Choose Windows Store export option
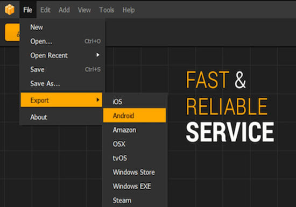The image size is (296, 207). pyautogui.click(x=135, y=172)
